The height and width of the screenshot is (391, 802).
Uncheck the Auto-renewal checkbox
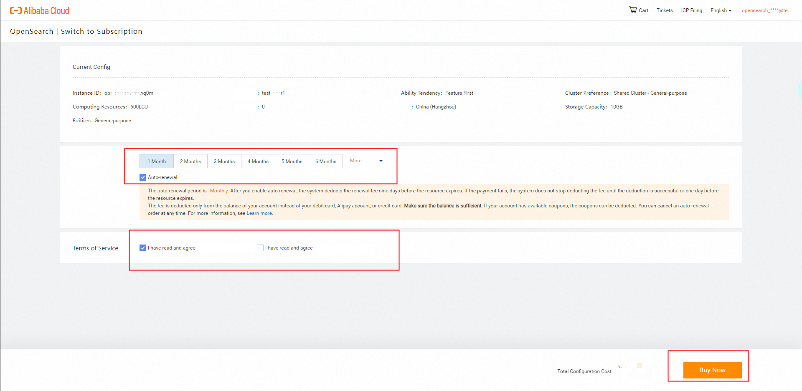[x=143, y=177]
